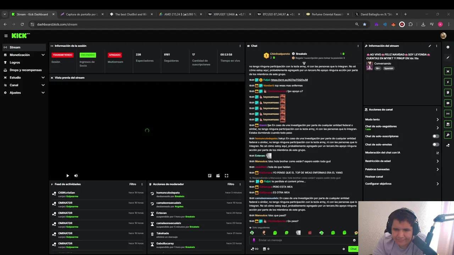Toggle stream preview widget in right rail
The width and height of the screenshot is (454, 255).
pos(448,71)
